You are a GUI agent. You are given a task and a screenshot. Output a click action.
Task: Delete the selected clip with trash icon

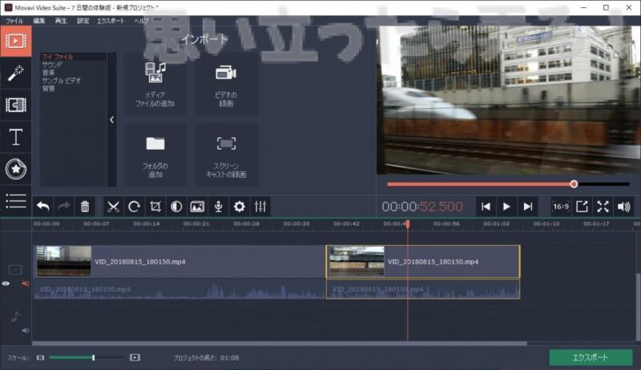point(85,207)
